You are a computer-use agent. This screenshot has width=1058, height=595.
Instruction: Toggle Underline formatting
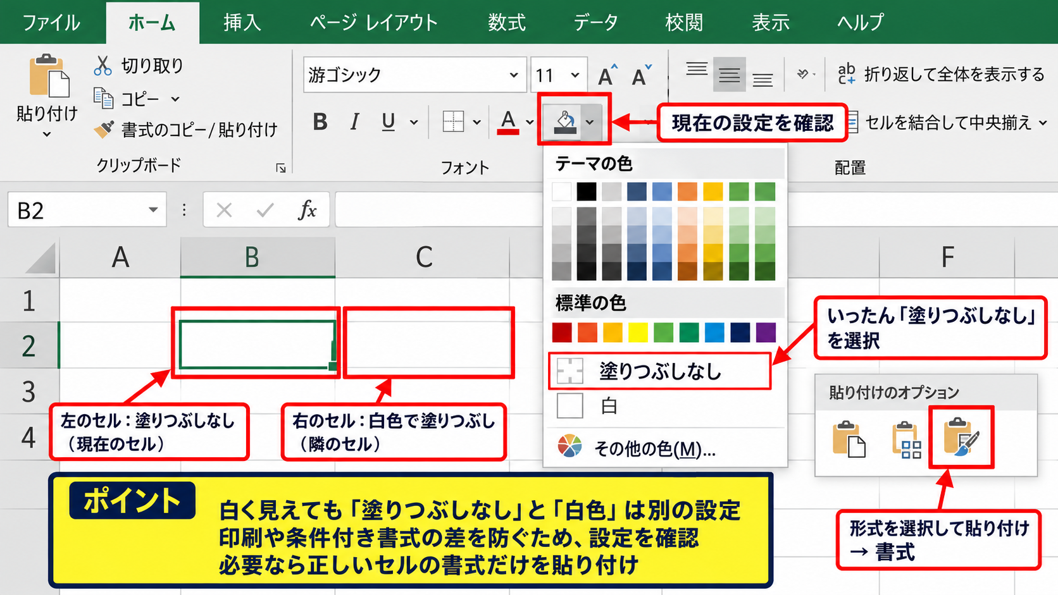click(389, 121)
